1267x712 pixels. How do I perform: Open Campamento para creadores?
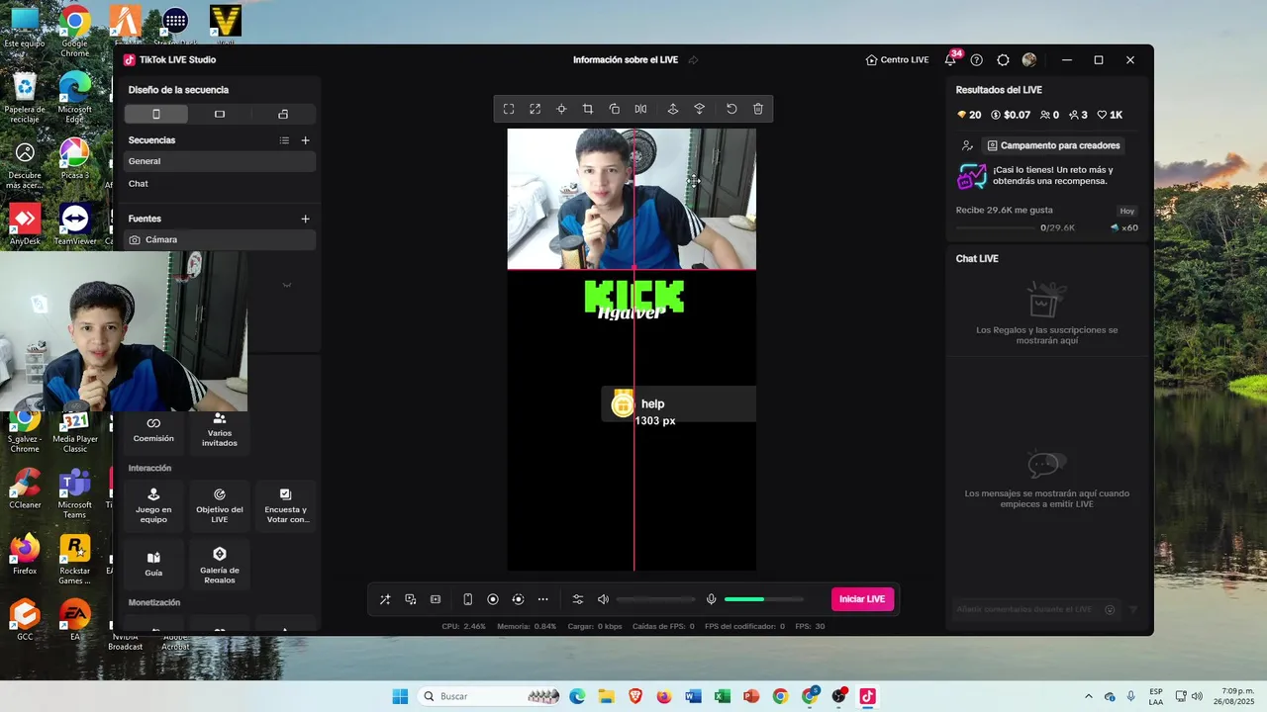point(1053,145)
